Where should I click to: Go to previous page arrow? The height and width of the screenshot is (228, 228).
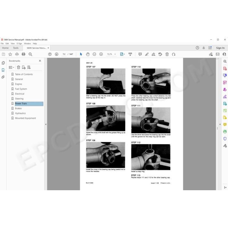coord(50,54)
